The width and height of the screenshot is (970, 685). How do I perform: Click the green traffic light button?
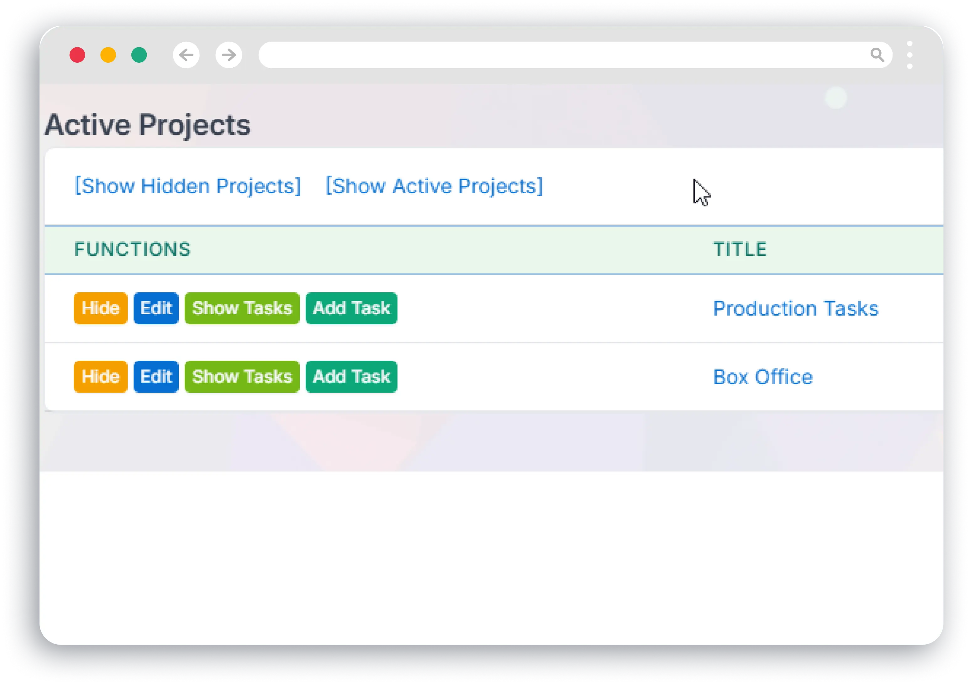tap(139, 55)
